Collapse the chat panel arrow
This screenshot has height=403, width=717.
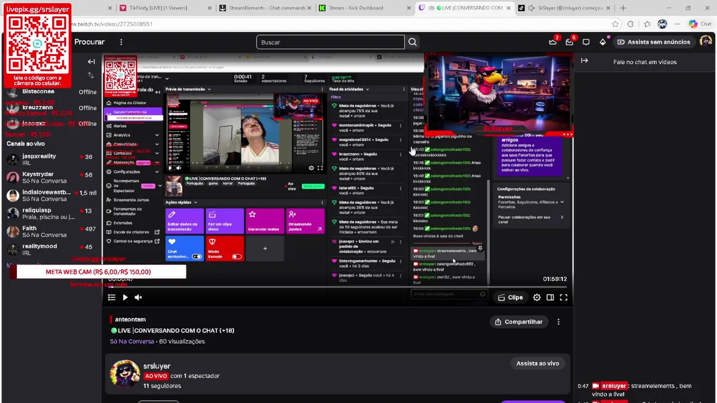(584, 61)
